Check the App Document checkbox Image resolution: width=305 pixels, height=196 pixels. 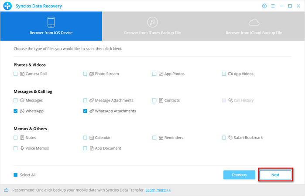(85, 149)
